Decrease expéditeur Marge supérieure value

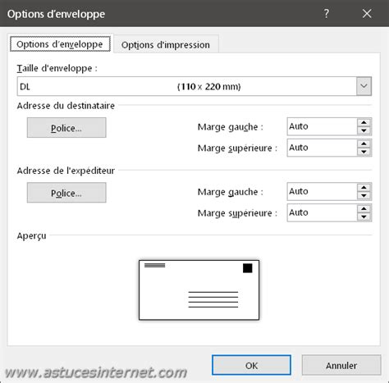click(364, 217)
